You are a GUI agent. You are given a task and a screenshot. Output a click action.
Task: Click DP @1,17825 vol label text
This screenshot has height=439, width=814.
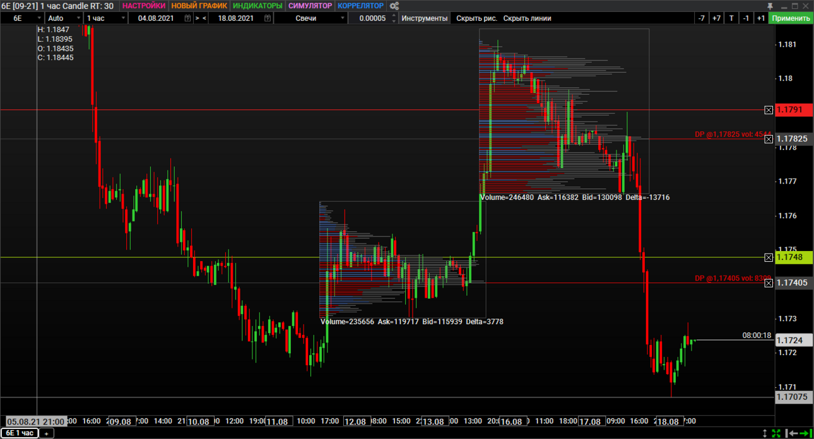[x=733, y=134]
